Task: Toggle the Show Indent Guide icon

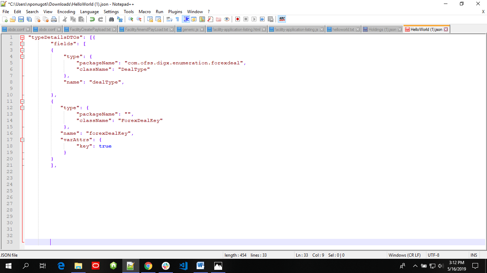Action: 186,19
